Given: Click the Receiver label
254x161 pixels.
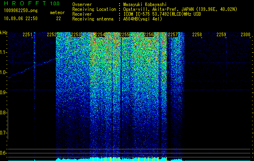Looking at the screenshot, I should coord(82,14).
